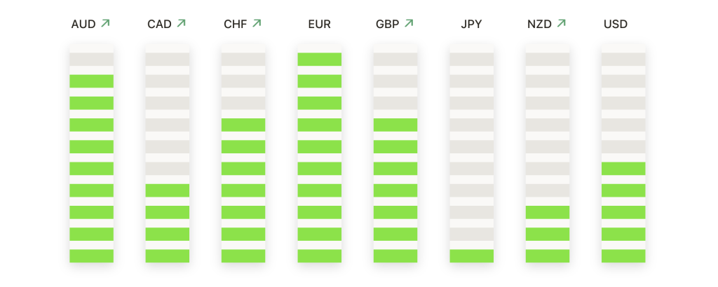Viewport: 718px width, 287px height.
Task: Click the green arrow next to CHF
Action: point(257,24)
